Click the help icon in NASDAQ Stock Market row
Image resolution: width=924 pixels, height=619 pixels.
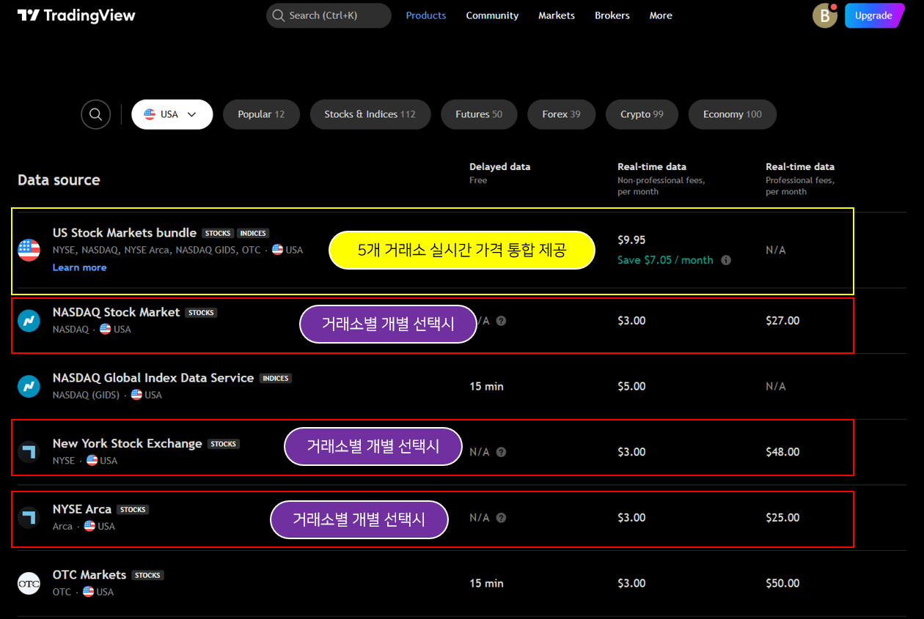501,321
